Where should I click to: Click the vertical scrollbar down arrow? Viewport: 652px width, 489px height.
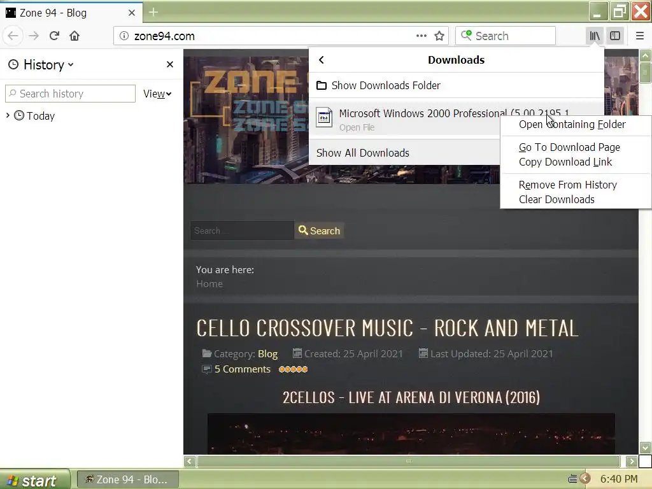[x=645, y=448]
